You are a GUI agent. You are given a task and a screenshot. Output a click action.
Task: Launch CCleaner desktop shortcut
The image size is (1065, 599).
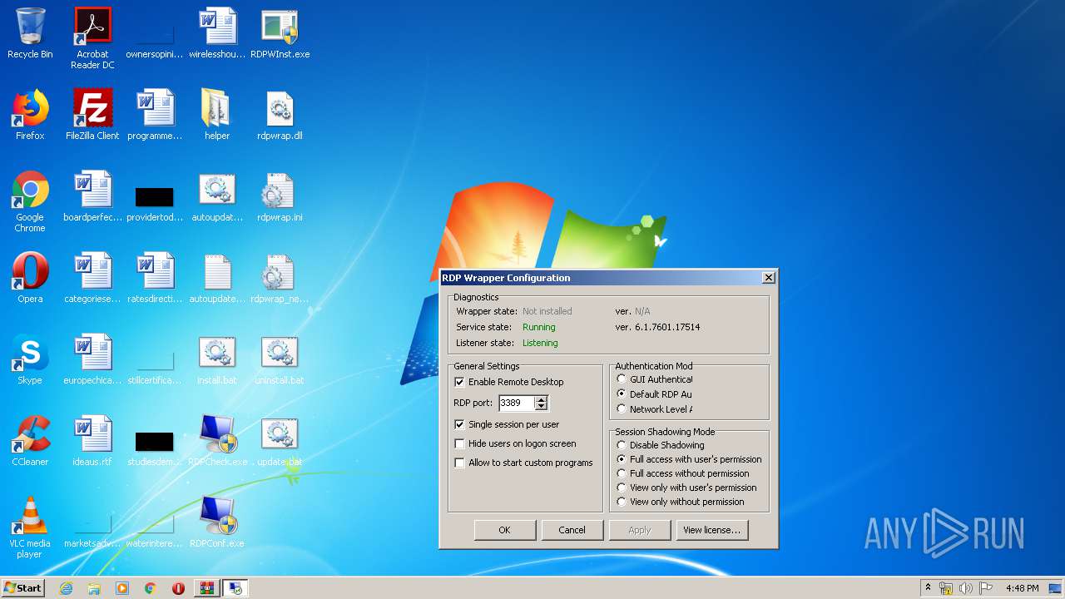point(30,441)
